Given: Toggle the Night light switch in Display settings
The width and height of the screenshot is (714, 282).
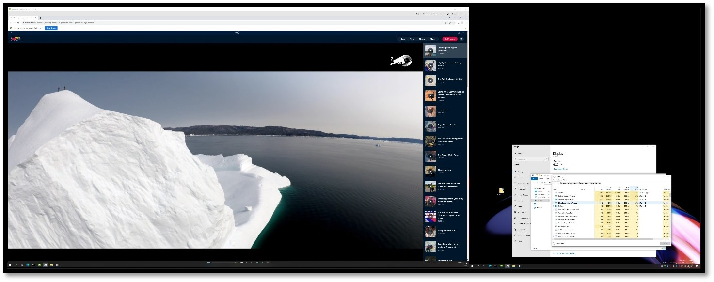Looking at the screenshot, I should 555,164.
